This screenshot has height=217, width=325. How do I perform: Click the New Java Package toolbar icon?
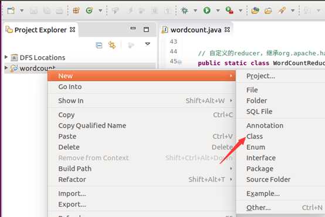coord(76,11)
